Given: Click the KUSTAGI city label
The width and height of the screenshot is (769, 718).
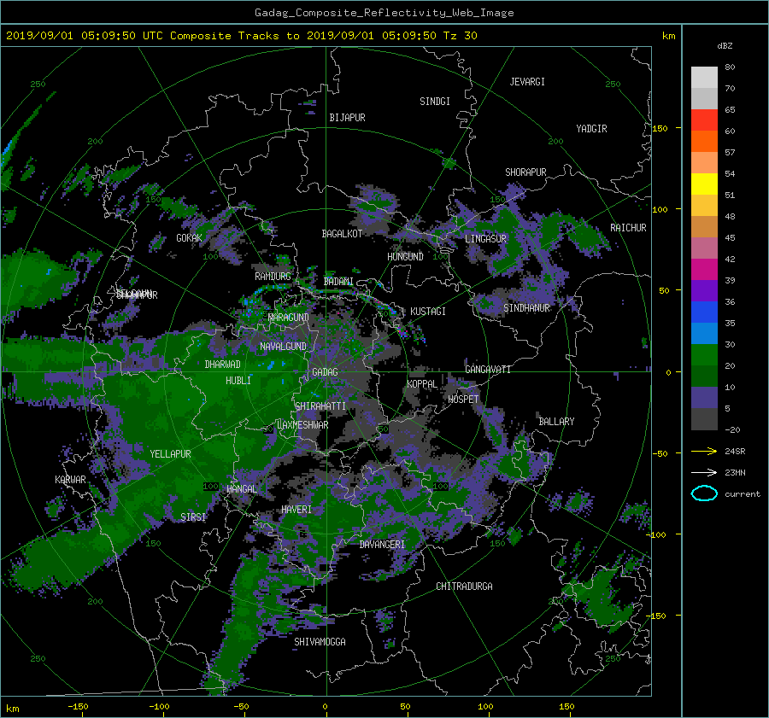Looking at the screenshot, I should click(428, 312).
